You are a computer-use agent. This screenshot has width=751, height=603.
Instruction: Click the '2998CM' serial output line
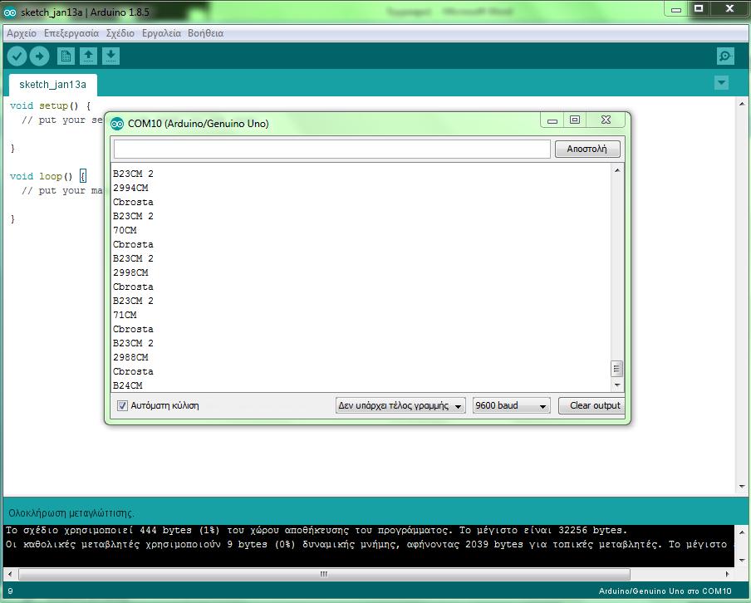pyautogui.click(x=130, y=272)
